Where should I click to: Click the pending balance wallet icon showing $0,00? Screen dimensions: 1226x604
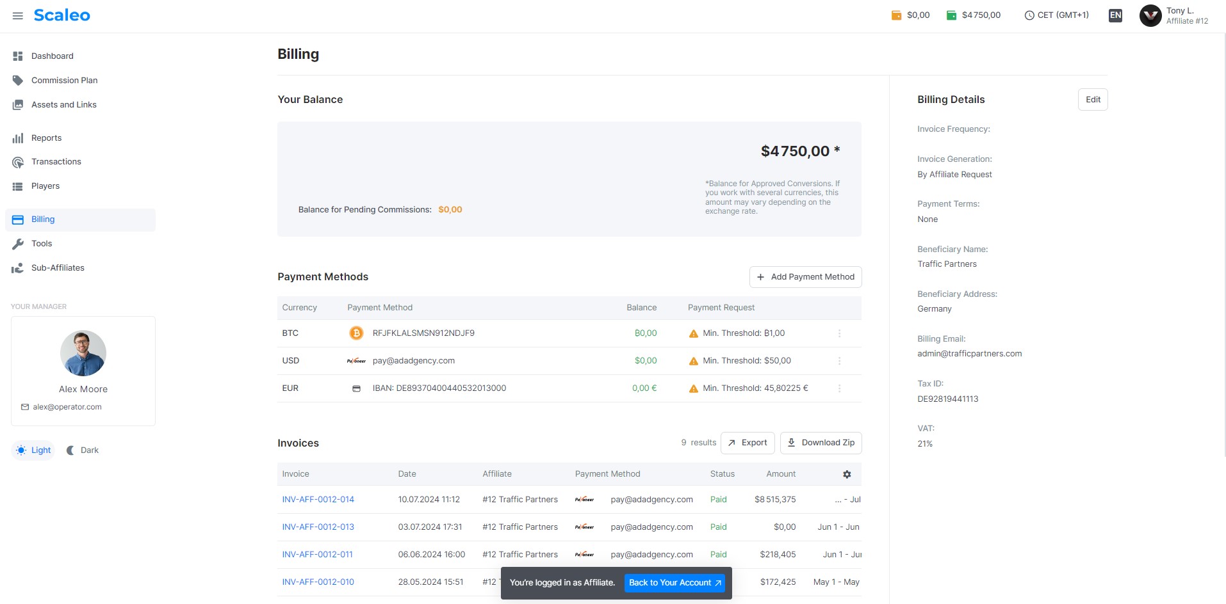[895, 14]
